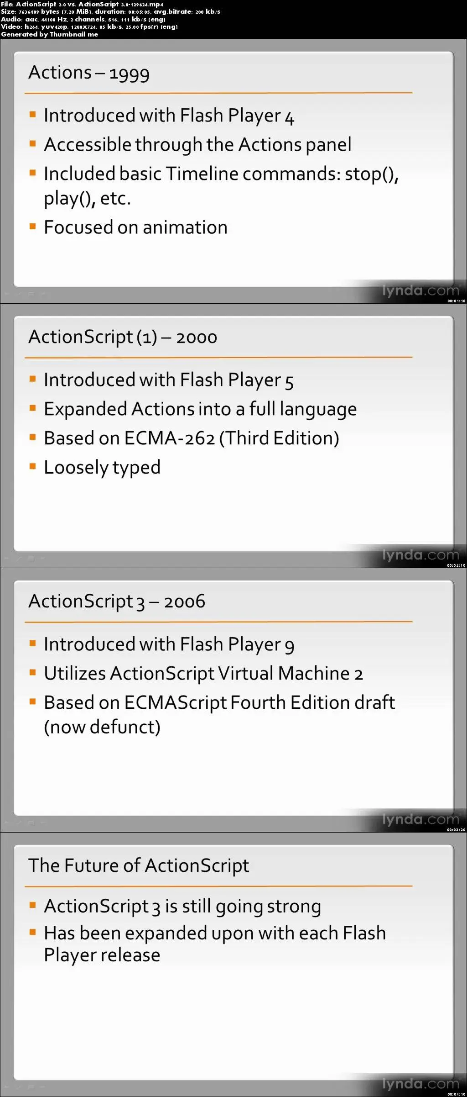Click the 00:01:10 frame timestamp
Image resolution: width=467 pixels, height=1097 pixels.
click(456, 301)
